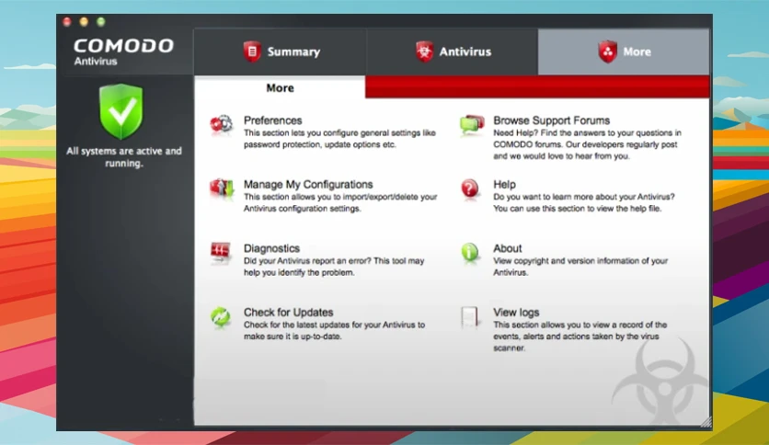This screenshot has height=445, width=769.
Task: Click description 'record of the events, alerts'
Action: tap(580, 337)
